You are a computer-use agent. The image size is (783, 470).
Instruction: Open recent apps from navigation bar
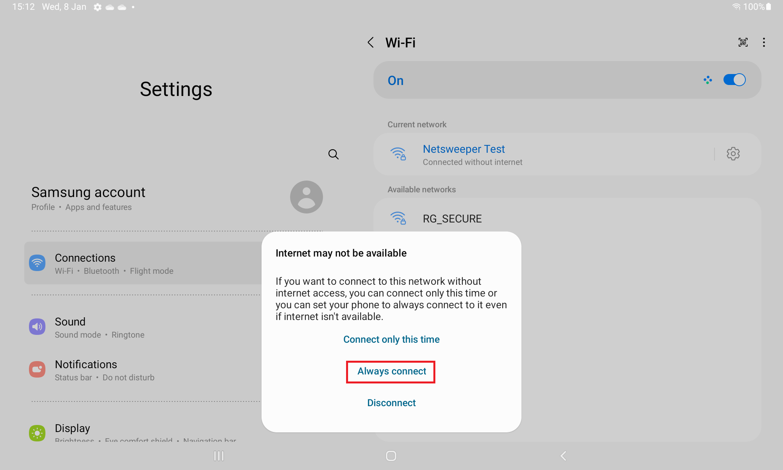point(218,456)
